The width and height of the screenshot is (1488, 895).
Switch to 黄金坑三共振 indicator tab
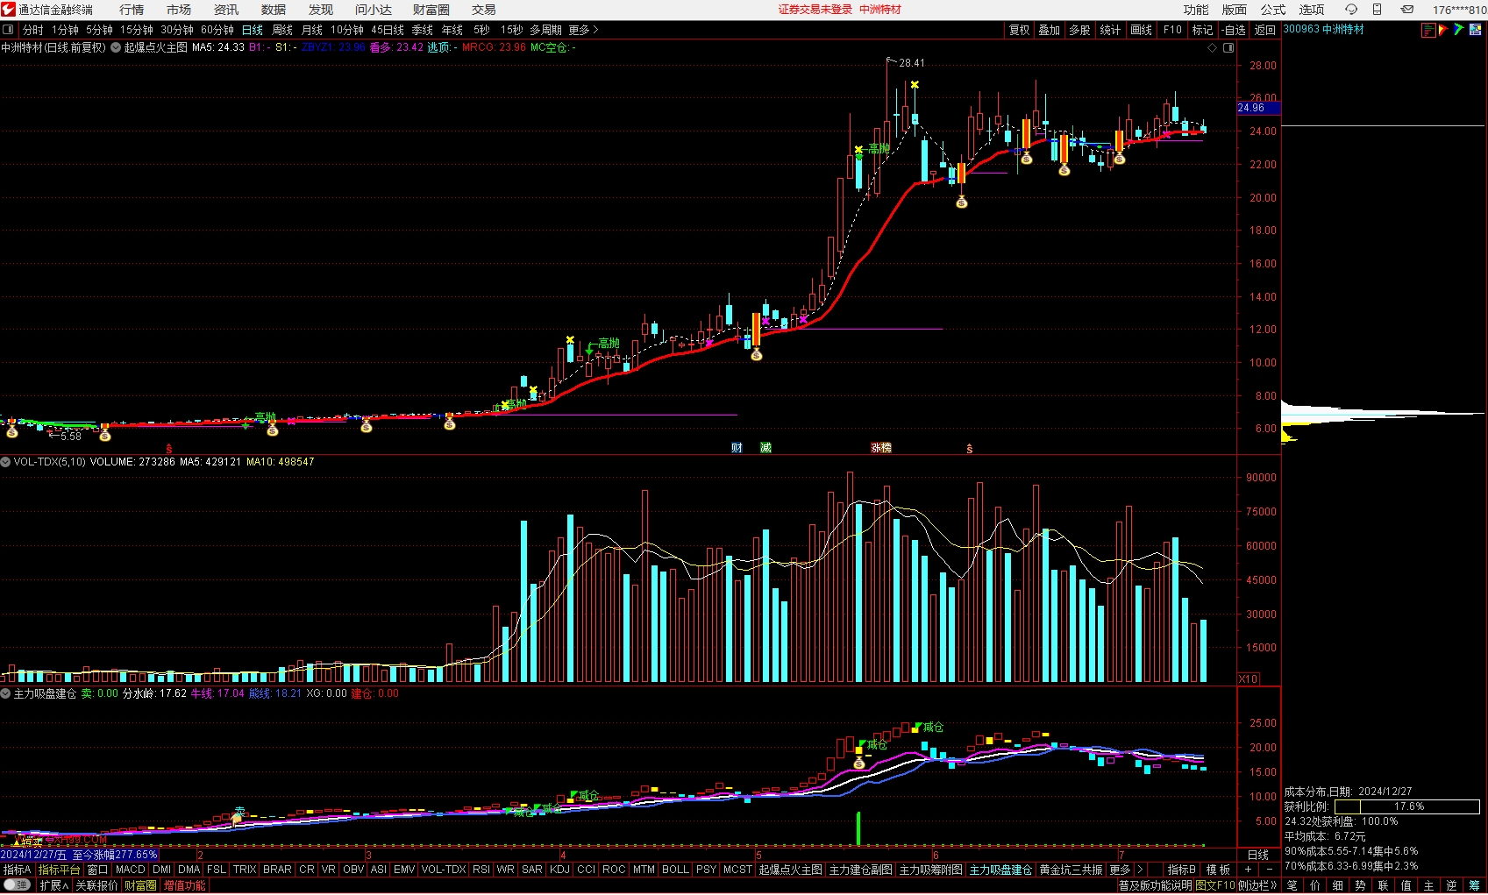[x=1071, y=870]
